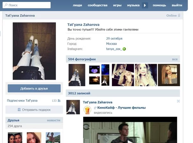This screenshot has height=143, width=193.
Task: Focus the Поиск search field
Action: pos(27,5)
